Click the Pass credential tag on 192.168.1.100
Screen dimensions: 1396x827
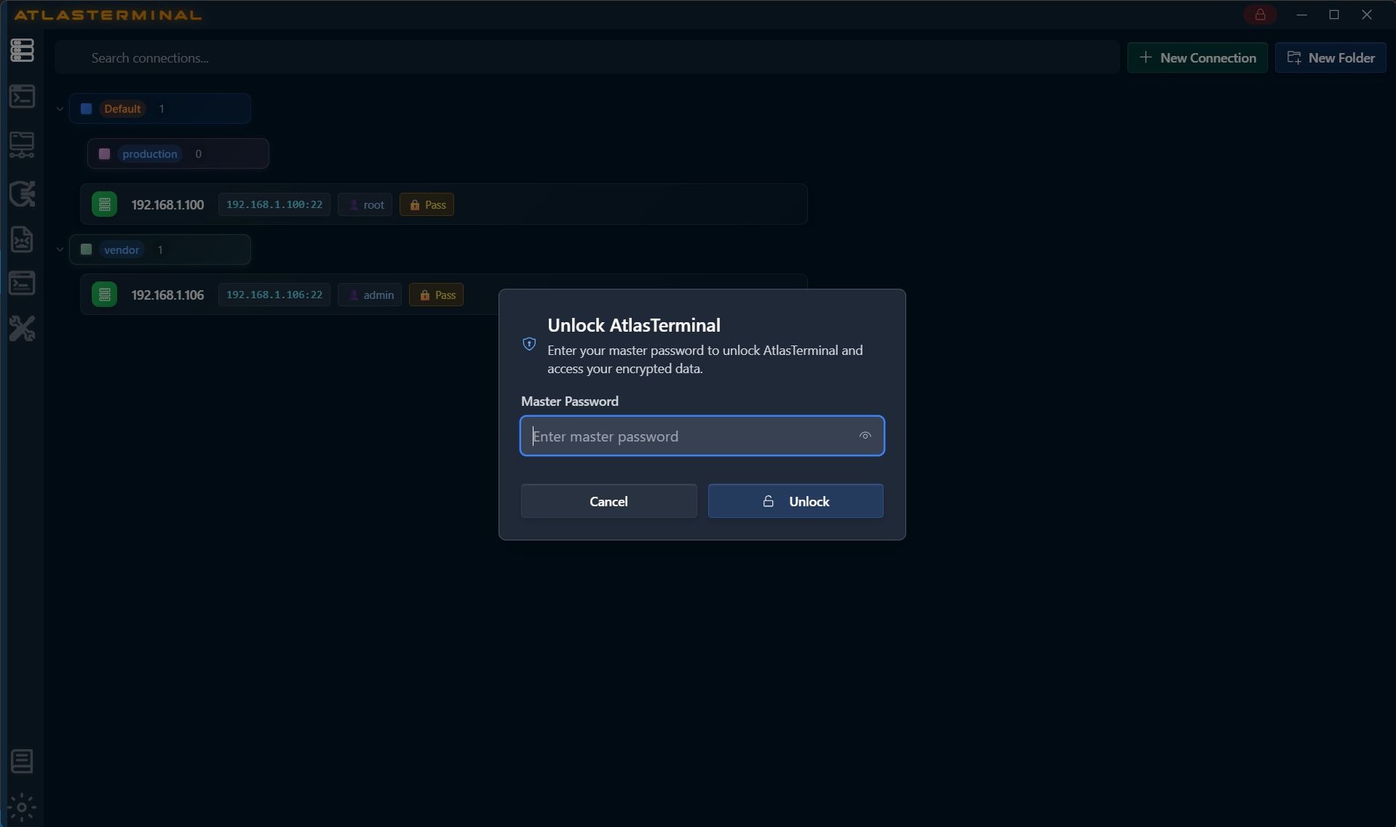pos(427,204)
